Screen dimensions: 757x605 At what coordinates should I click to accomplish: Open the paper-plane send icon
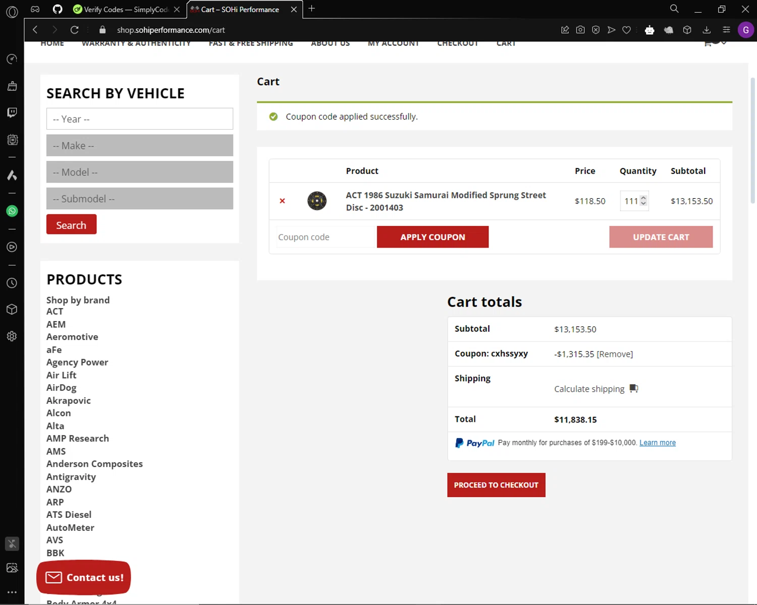click(x=611, y=30)
